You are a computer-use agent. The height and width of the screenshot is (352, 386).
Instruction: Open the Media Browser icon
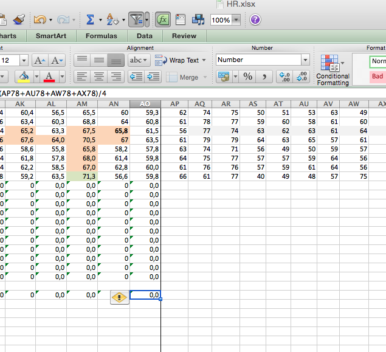(x=198, y=19)
